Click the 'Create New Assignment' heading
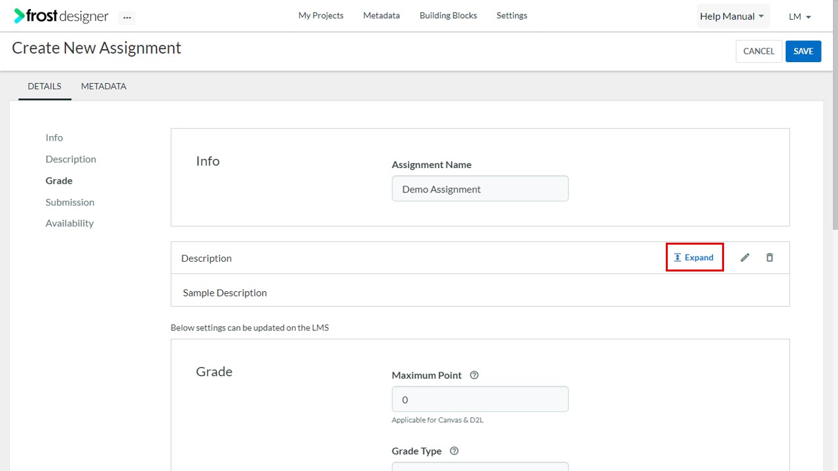The width and height of the screenshot is (838, 471). click(x=97, y=48)
